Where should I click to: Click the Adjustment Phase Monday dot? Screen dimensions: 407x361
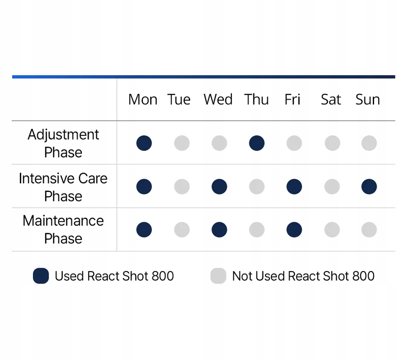tap(144, 143)
